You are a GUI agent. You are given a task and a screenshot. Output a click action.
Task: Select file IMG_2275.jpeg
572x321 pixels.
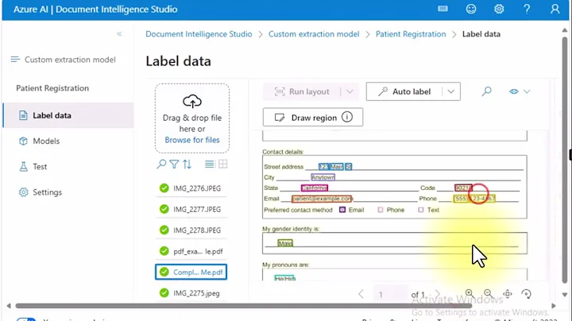(x=191, y=293)
